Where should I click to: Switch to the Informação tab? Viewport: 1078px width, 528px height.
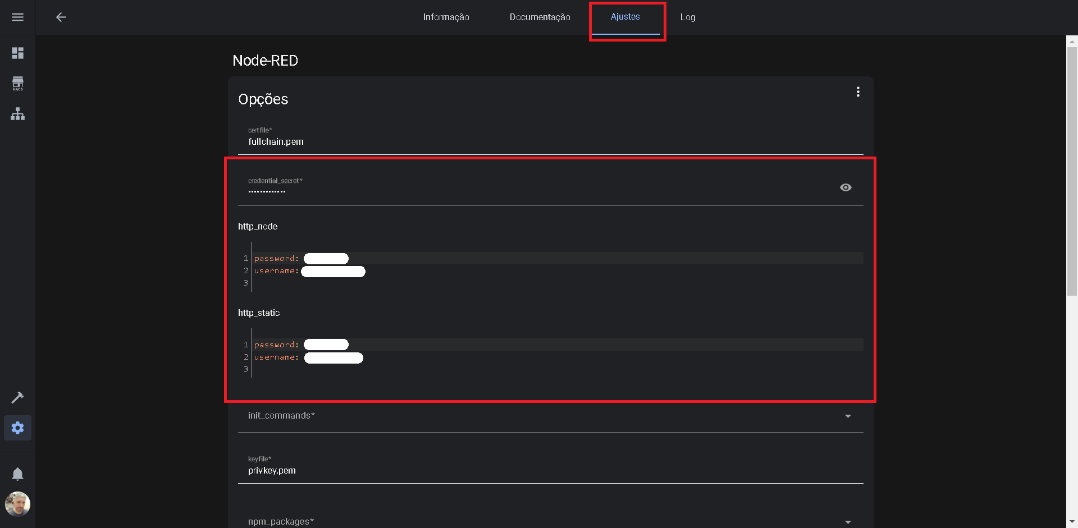click(x=446, y=17)
